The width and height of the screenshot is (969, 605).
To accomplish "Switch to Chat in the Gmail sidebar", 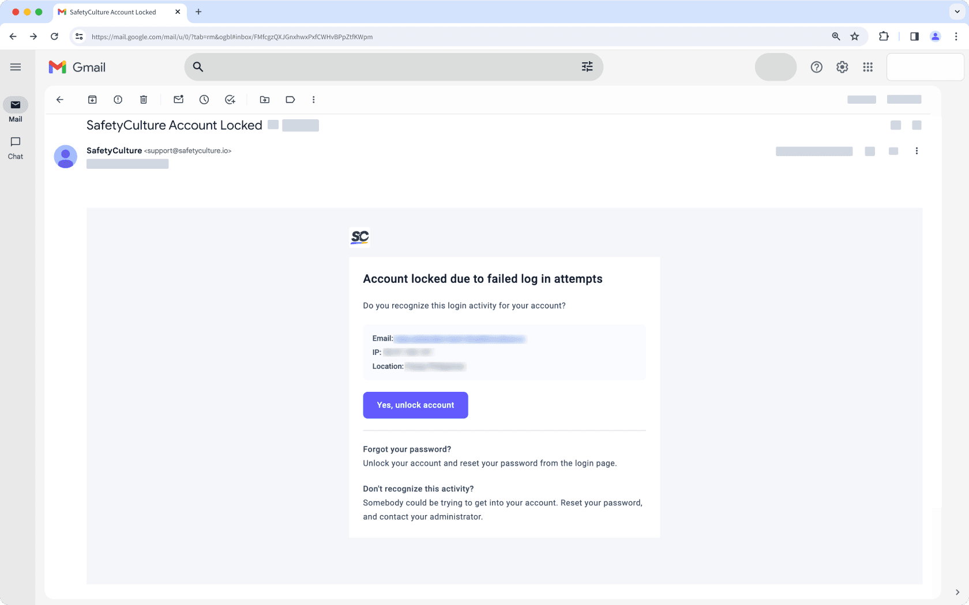I will coord(15,148).
